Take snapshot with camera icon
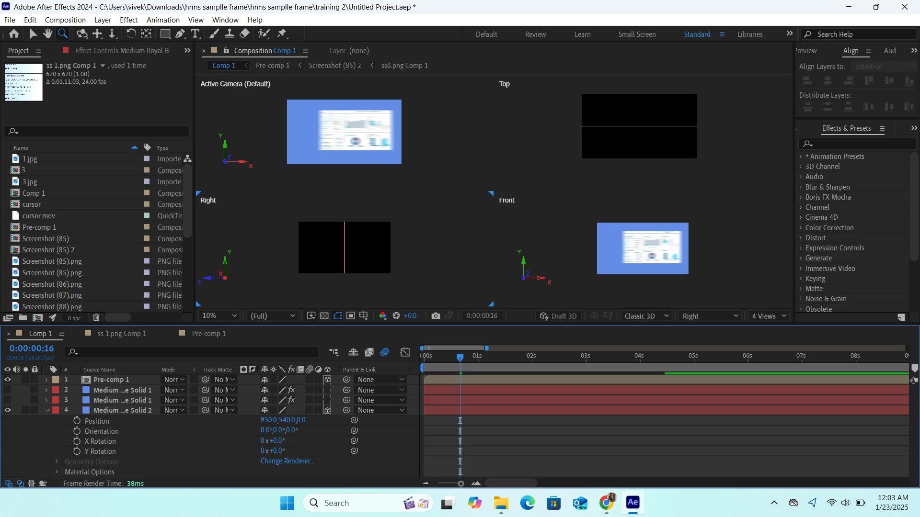920x517 pixels. pos(435,315)
